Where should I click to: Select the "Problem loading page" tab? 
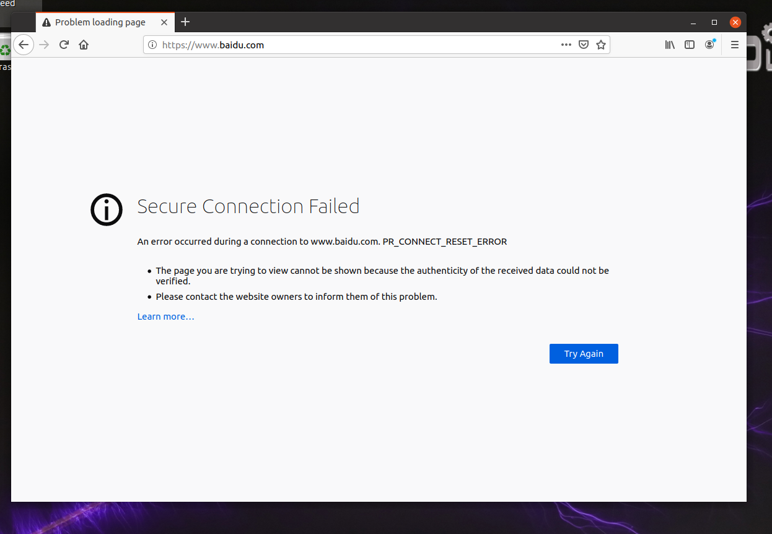point(100,22)
